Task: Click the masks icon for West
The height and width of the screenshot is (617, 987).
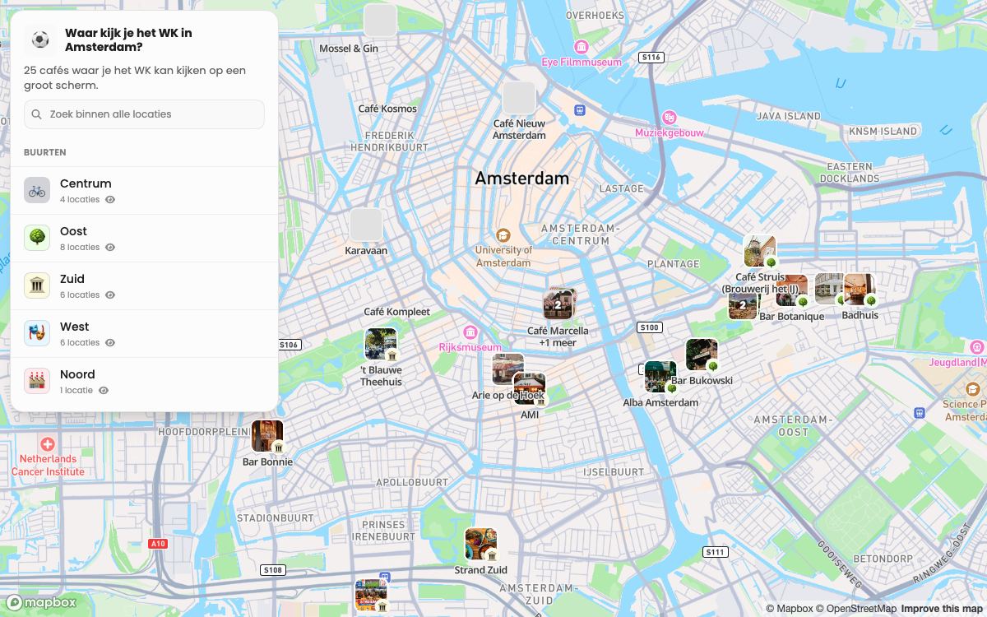Action: click(37, 334)
